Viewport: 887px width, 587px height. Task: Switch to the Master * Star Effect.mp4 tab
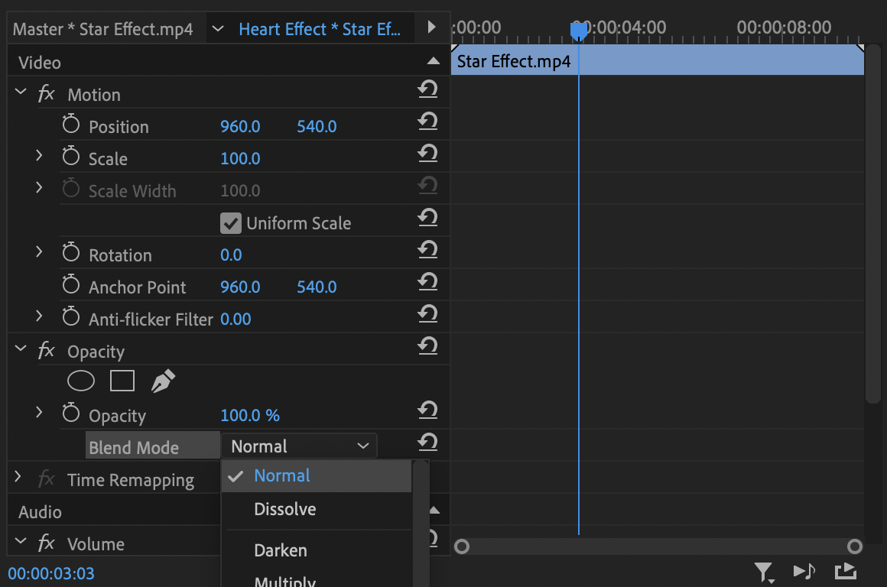[103, 30]
